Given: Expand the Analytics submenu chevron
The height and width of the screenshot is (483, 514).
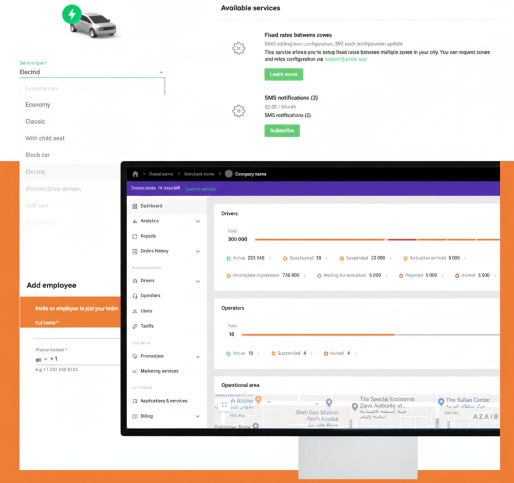Looking at the screenshot, I should (198, 222).
